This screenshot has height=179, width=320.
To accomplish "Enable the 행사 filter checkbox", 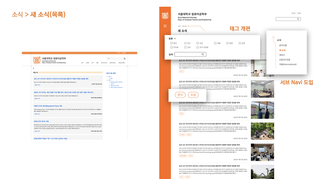I will (x=171, y=43).
